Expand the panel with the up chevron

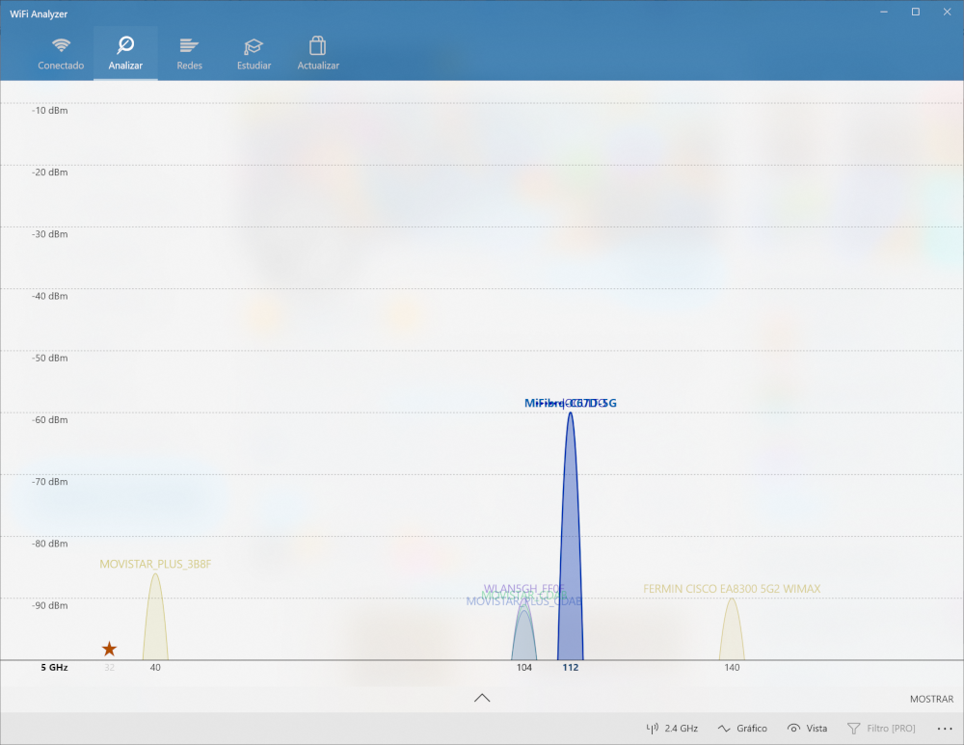[482, 698]
